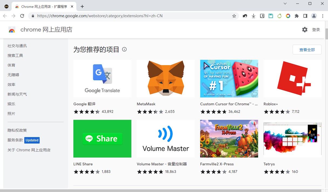This screenshot has height=192, width=328.
Task: Open Chrome's three-dot menu
Action: (323, 16)
